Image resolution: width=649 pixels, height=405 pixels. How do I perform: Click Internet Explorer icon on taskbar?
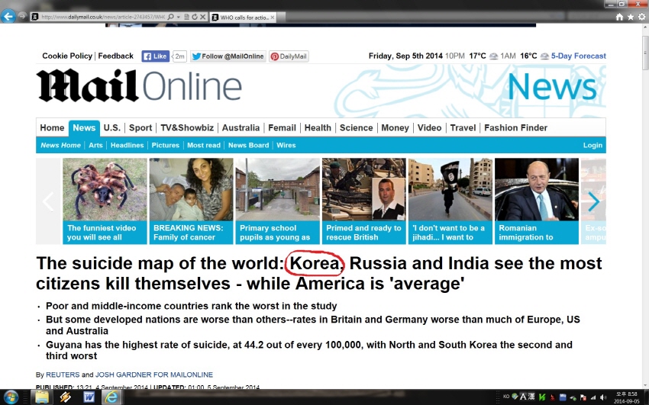[111, 397]
